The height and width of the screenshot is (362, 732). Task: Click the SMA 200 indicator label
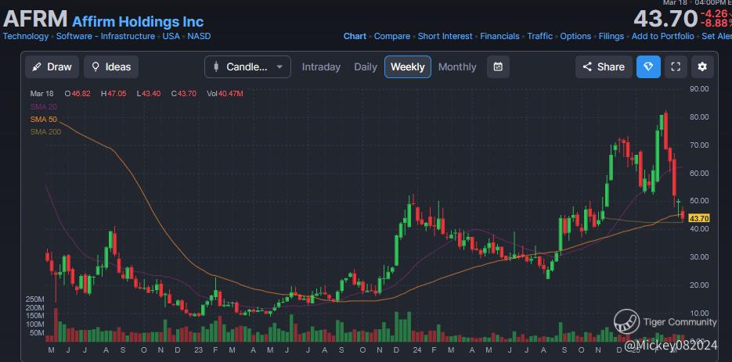[45, 131]
